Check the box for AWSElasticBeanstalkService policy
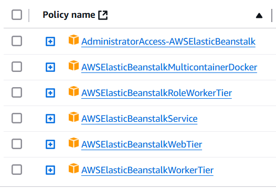The height and width of the screenshot is (189, 276). (17, 118)
